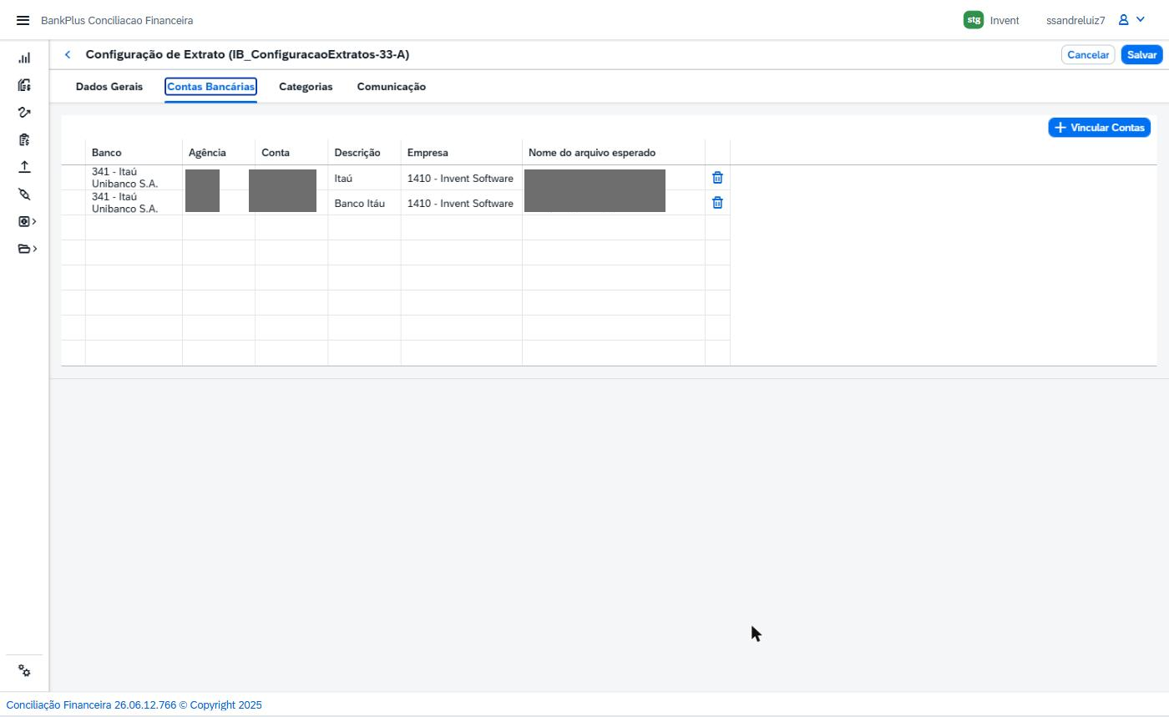Click the Empresa column header

tap(462, 153)
